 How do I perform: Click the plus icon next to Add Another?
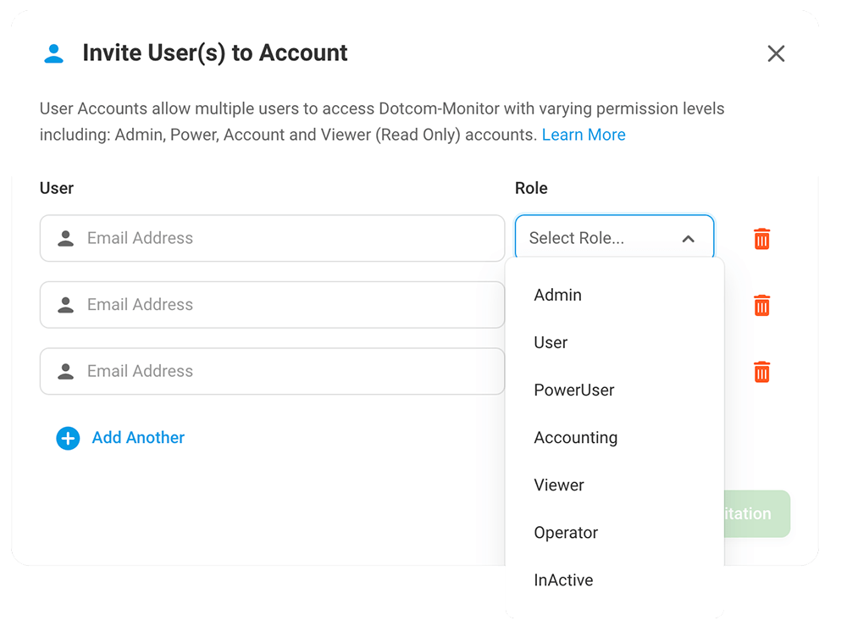click(x=67, y=438)
